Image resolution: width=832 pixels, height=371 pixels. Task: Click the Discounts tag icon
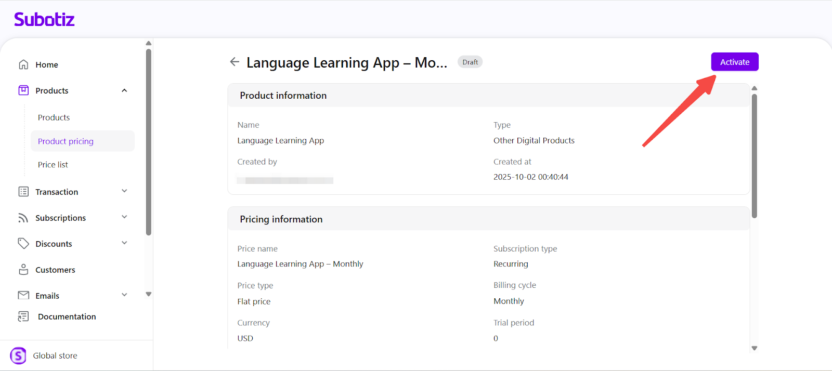[x=23, y=244]
